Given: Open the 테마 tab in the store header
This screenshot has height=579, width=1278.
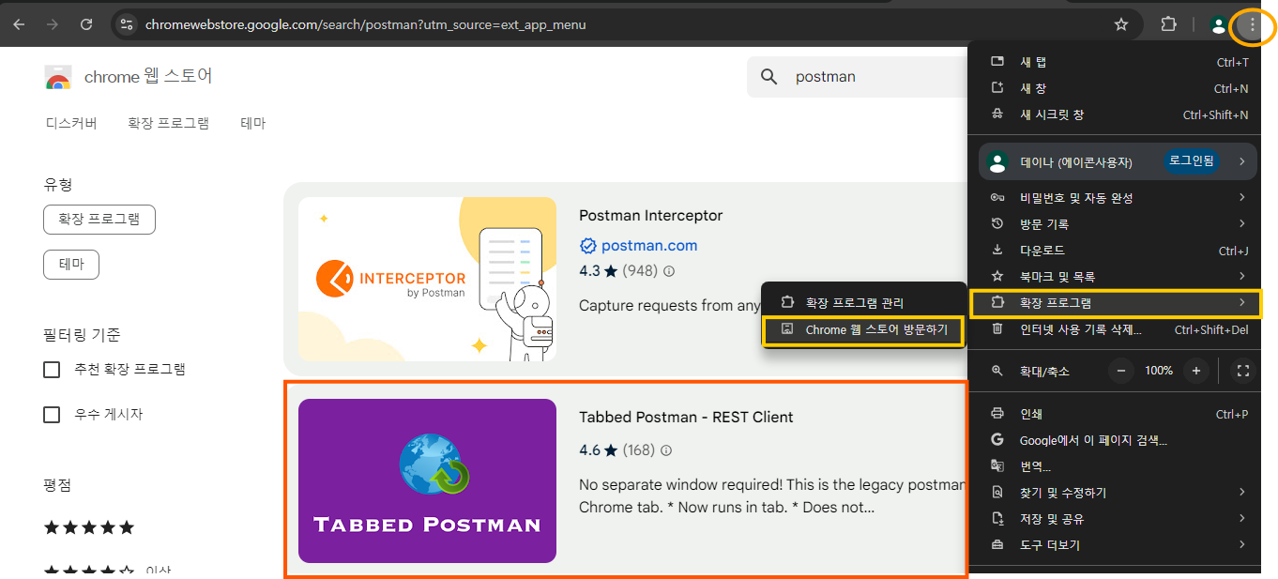Looking at the screenshot, I should pyautogui.click(x=253, y=123).
